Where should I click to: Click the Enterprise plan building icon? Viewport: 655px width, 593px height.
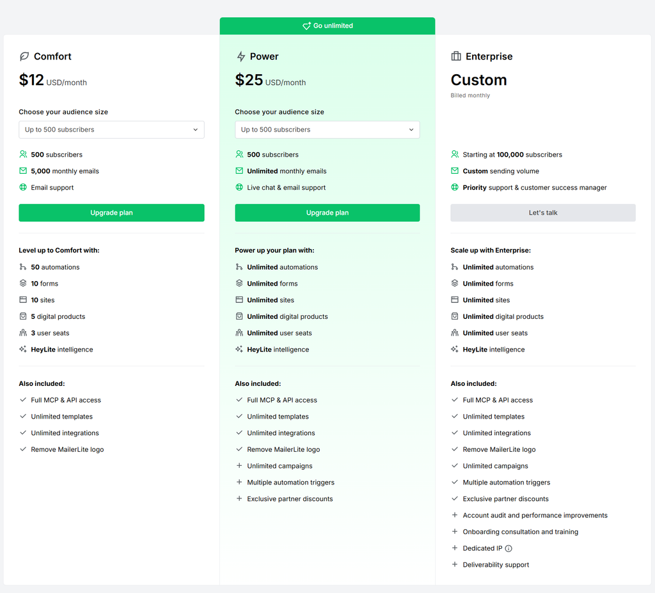point(455,56)
